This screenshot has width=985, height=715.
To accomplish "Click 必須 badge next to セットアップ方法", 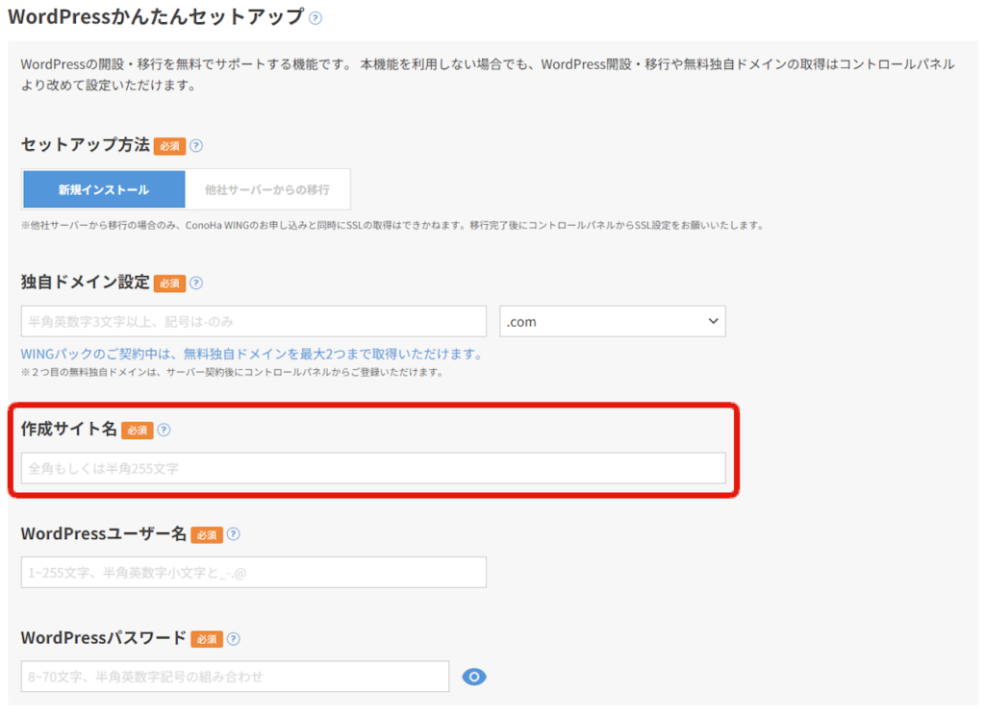I will [169, 147].
